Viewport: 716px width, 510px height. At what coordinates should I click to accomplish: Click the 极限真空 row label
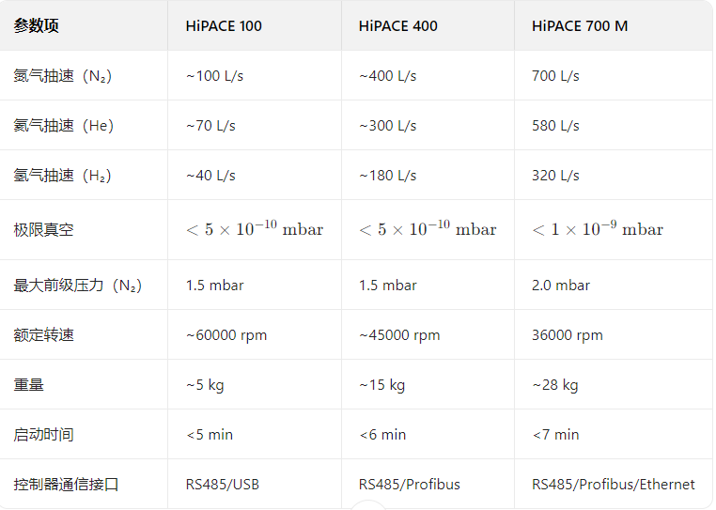pyautogui.click(x=43, y=230)
